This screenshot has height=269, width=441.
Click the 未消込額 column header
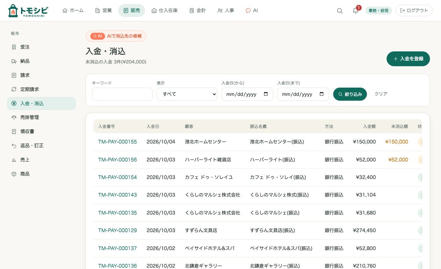point(399,127)
